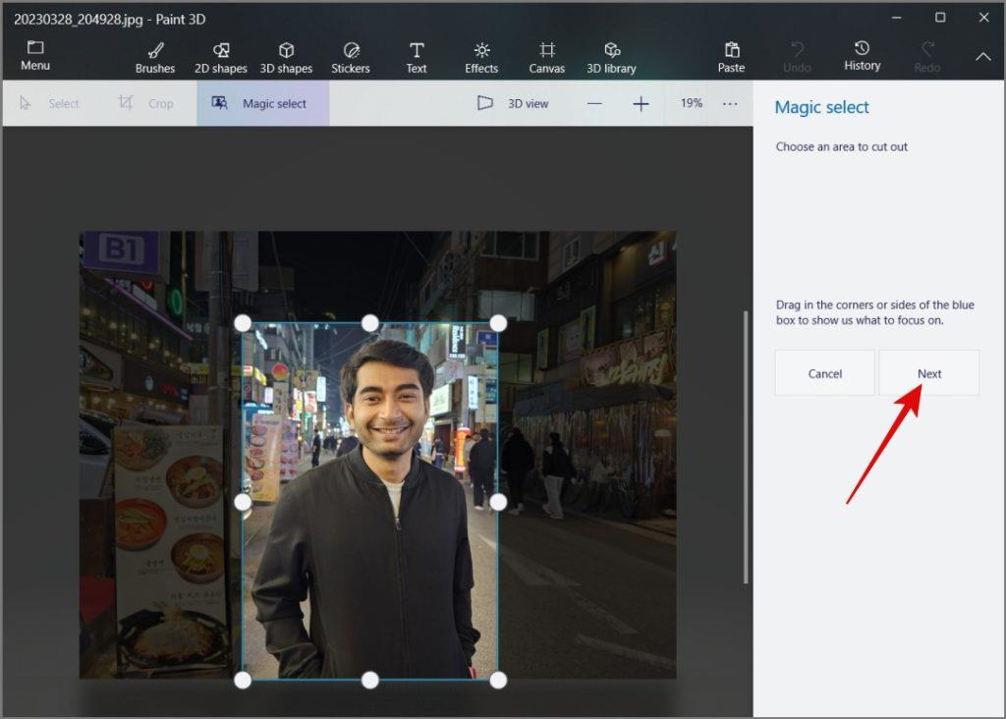Click the bottom-middle selection box handle
The image size is (1006, 719).
pos(370,681)
